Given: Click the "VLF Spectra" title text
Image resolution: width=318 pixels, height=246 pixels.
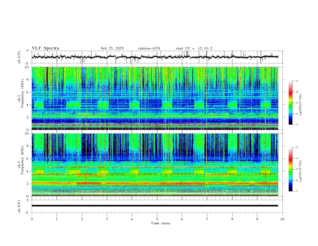Looking at the screenshot, I should pyautogui.click(x=45, y=48).
